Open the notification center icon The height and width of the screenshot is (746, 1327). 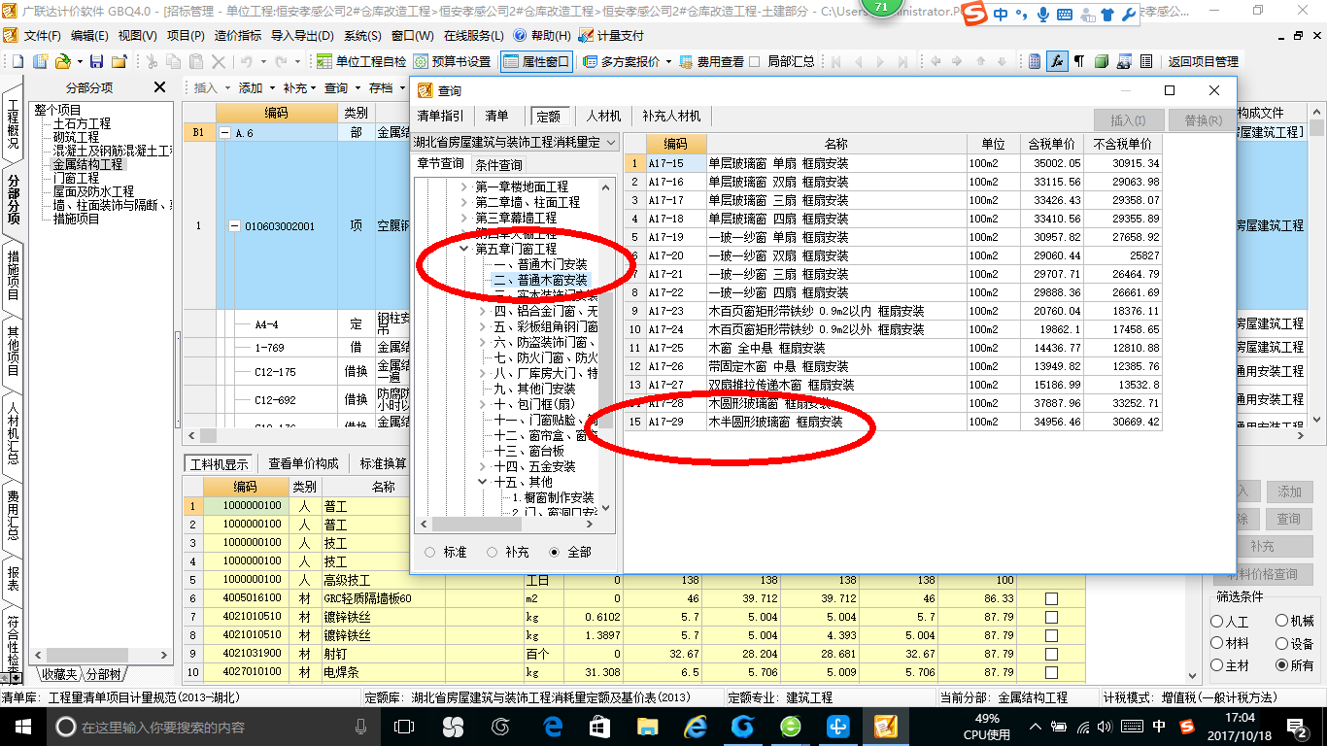(1297, 726)
